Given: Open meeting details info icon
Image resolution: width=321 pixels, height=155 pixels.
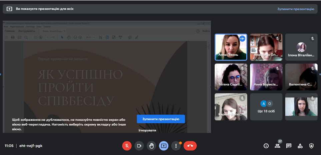Looking at the screenshot, I should point(266,146).
